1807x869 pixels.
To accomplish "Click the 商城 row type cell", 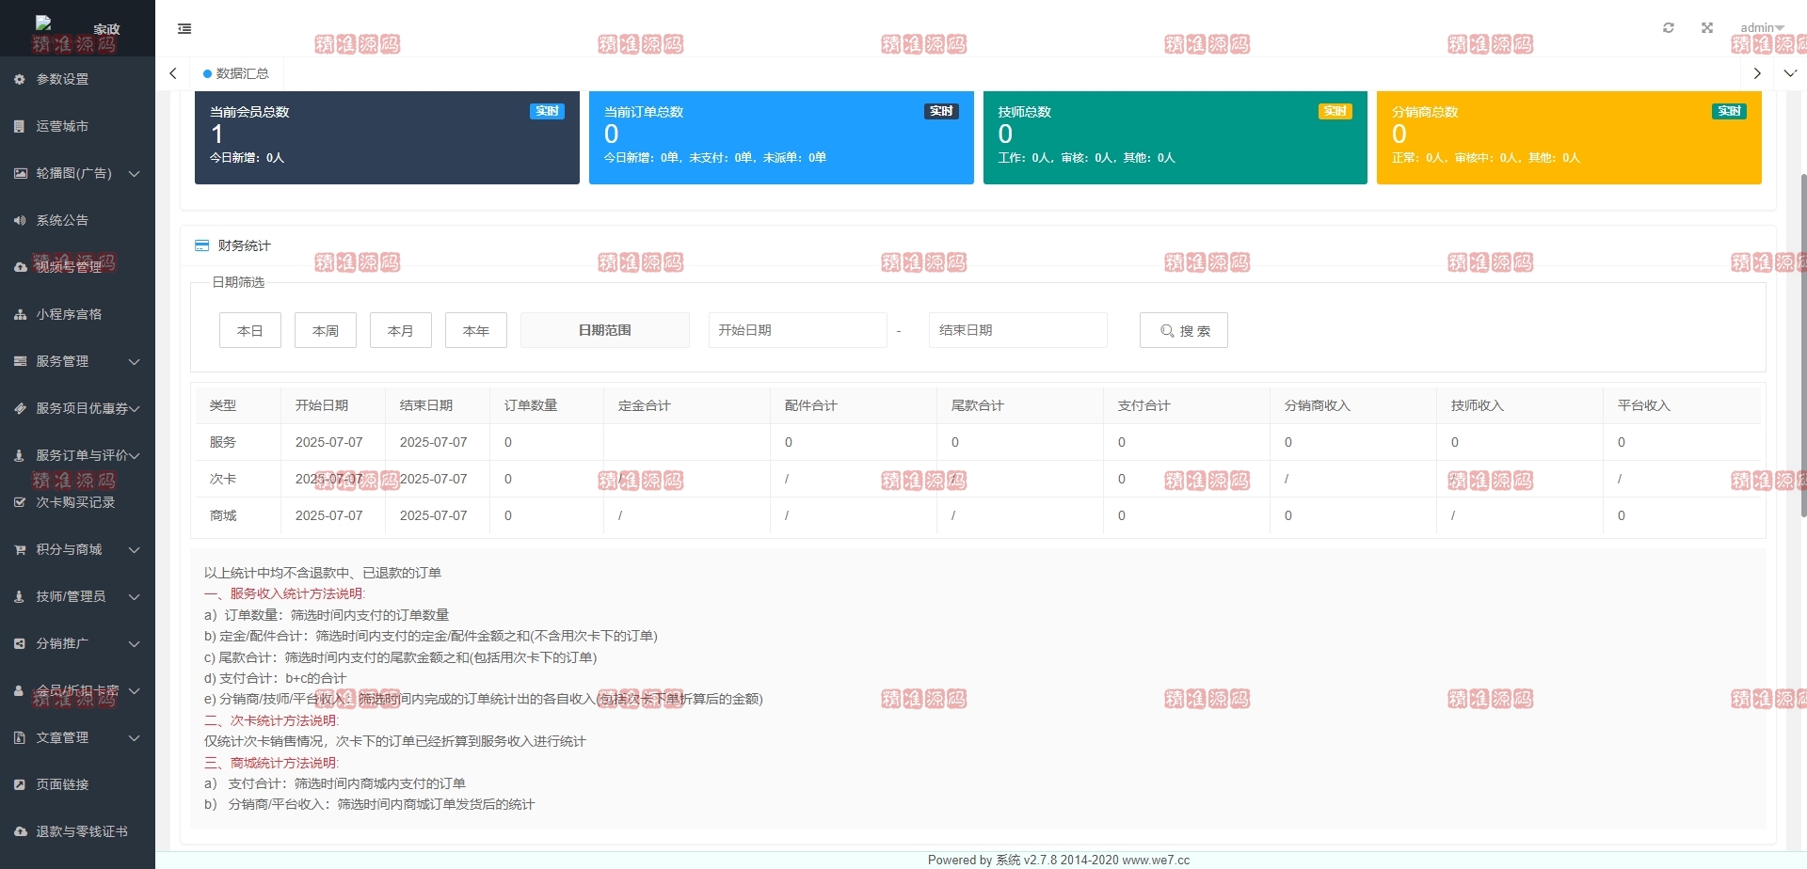I will click(x=238, y=515).
